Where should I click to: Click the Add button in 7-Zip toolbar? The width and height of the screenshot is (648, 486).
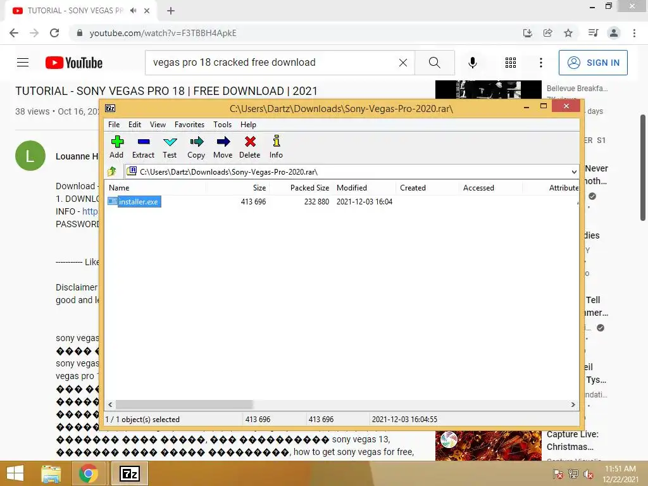click(x=117, y=147)
